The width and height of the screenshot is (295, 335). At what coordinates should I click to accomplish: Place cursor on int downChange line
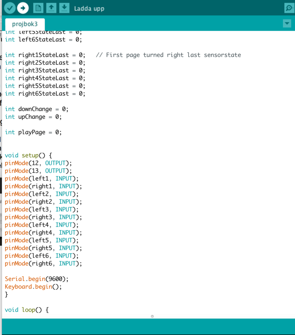click(x=37, y=109)
